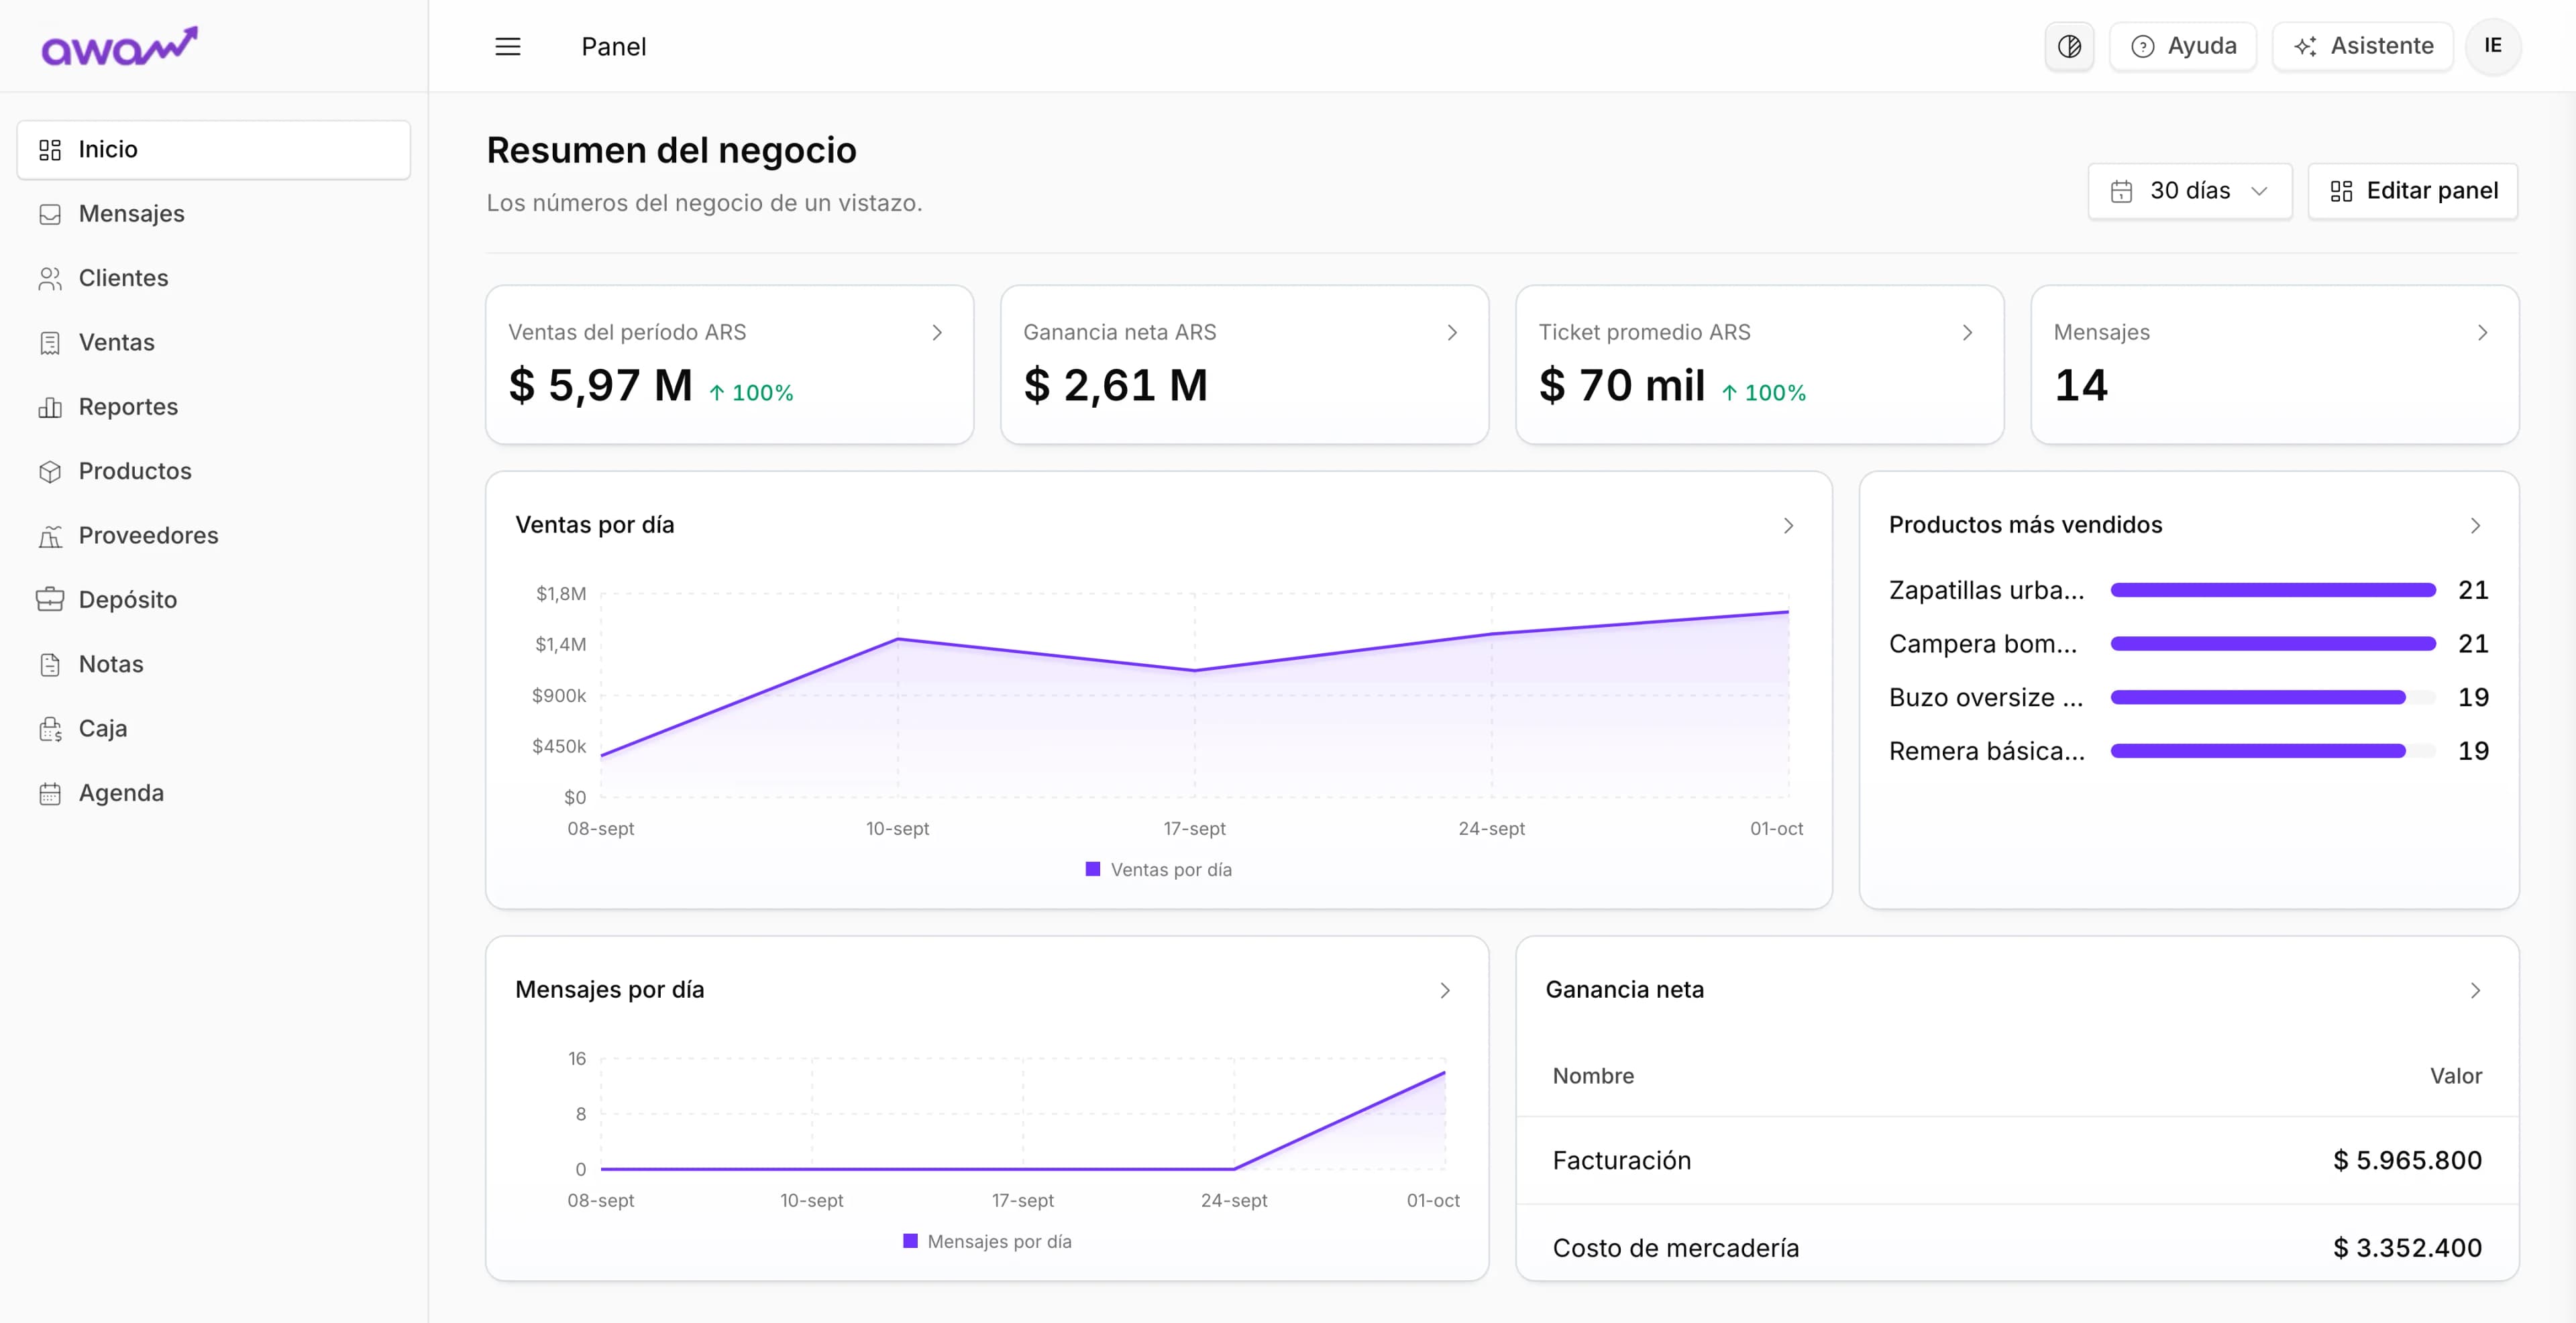Viewport: 2576px width, 1323px height.
Task: Expand Ganancia neta ARS card chevron
Action: click(1452, 333)
